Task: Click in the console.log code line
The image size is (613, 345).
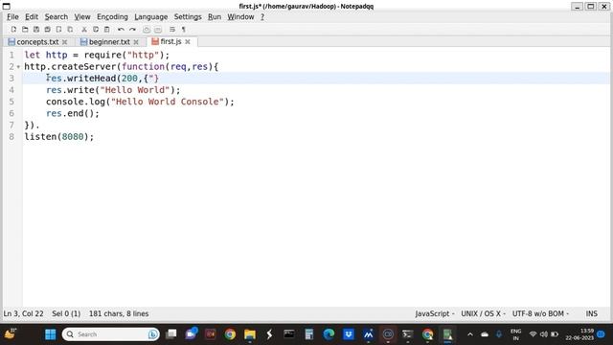Action: [x=140, y=102]
